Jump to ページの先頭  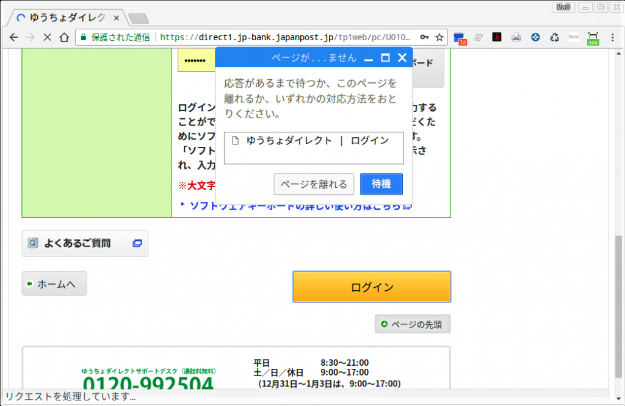(x=413, y=324)
